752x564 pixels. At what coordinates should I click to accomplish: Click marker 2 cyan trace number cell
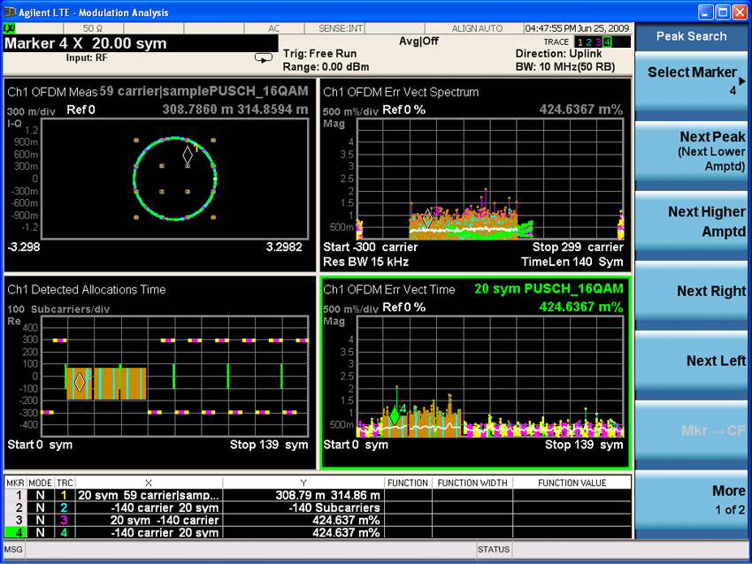coord(65,507)
